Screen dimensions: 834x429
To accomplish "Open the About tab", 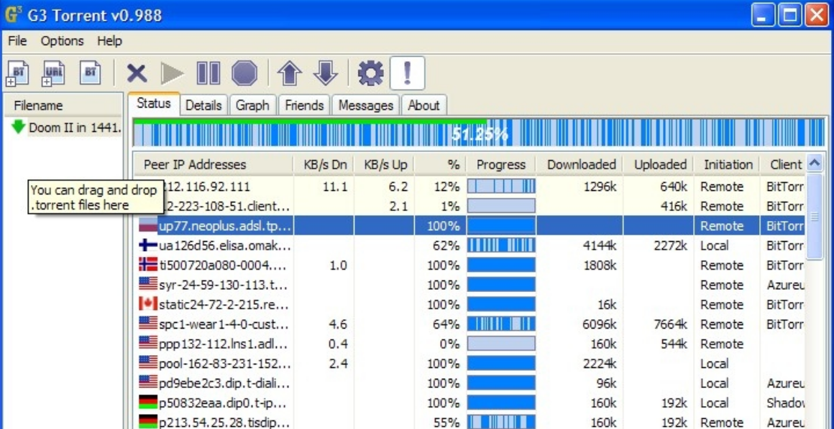I will coord(424,105).
